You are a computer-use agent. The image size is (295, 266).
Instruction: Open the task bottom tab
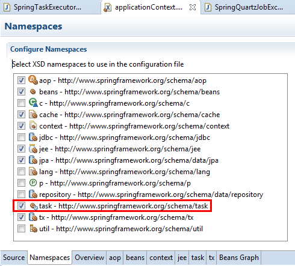197,258
